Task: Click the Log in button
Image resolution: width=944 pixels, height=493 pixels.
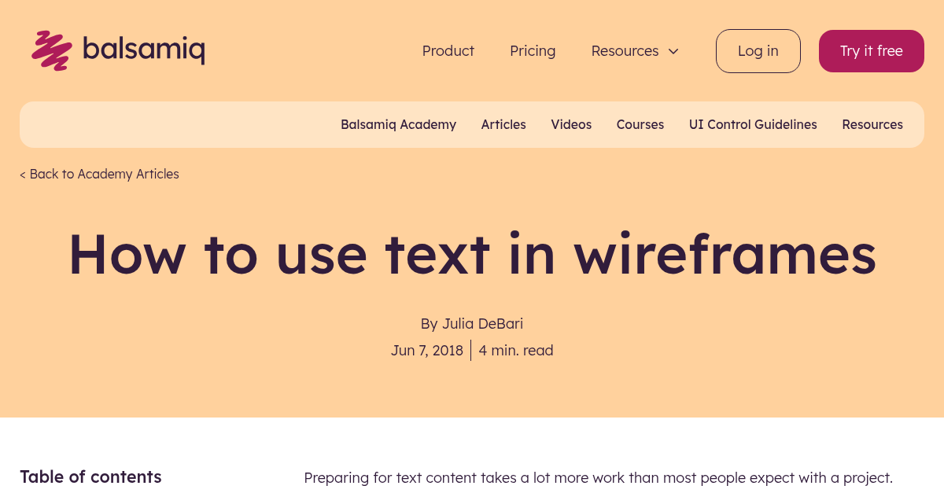Action: 758,50
